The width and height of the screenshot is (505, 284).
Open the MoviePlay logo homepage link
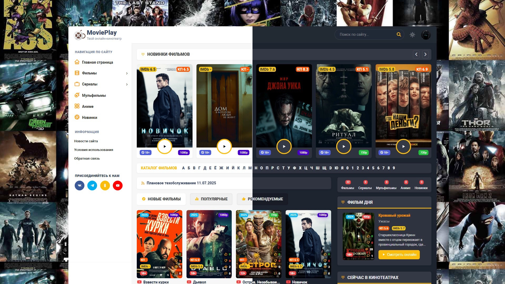pyautogui.click(x=98, y=35)
